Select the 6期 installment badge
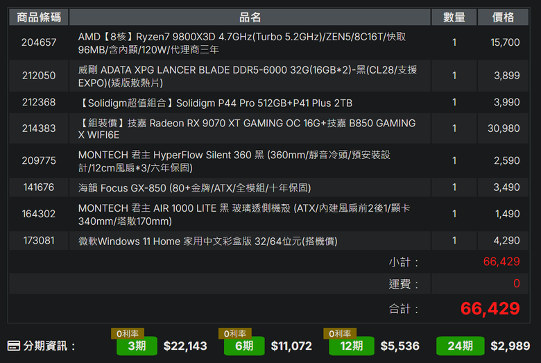Image resolution: width=541 pixels, height=363 pixels. pos(244,346)
